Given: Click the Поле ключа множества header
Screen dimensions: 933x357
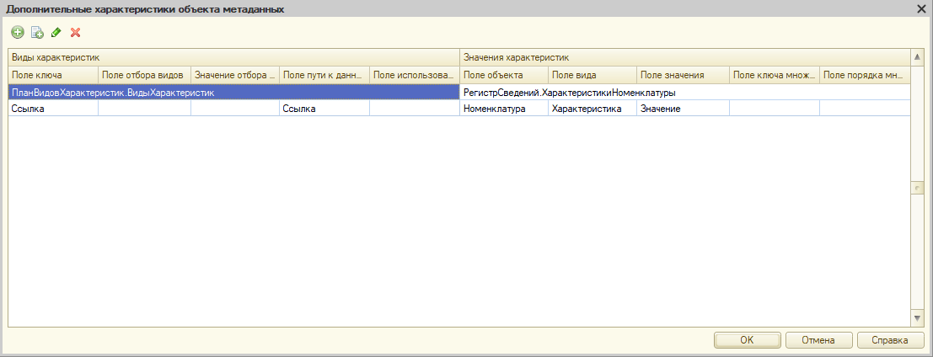Looking at the screenshot, I should click(775, 75).
